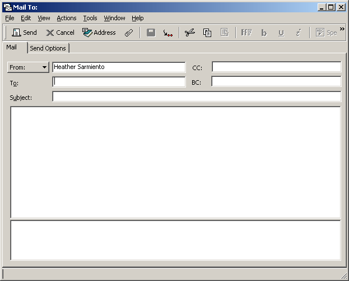Open the Window menu
349x281 pixels.
click(114, 18)
